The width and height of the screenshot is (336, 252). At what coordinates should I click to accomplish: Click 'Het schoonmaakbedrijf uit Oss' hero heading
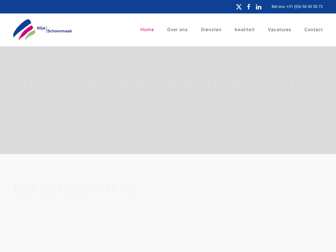[168, 85]
